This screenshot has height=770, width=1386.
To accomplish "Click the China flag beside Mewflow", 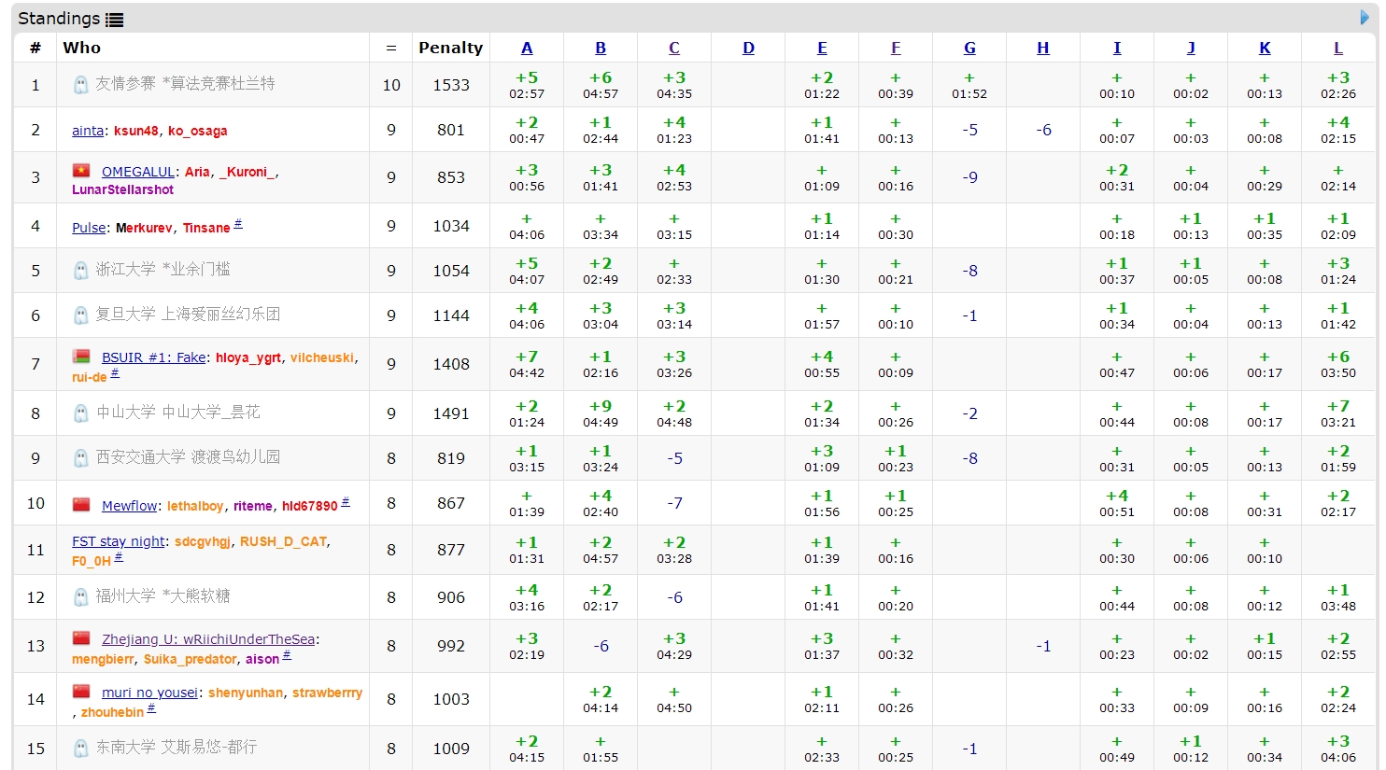I will coord(82,505).
